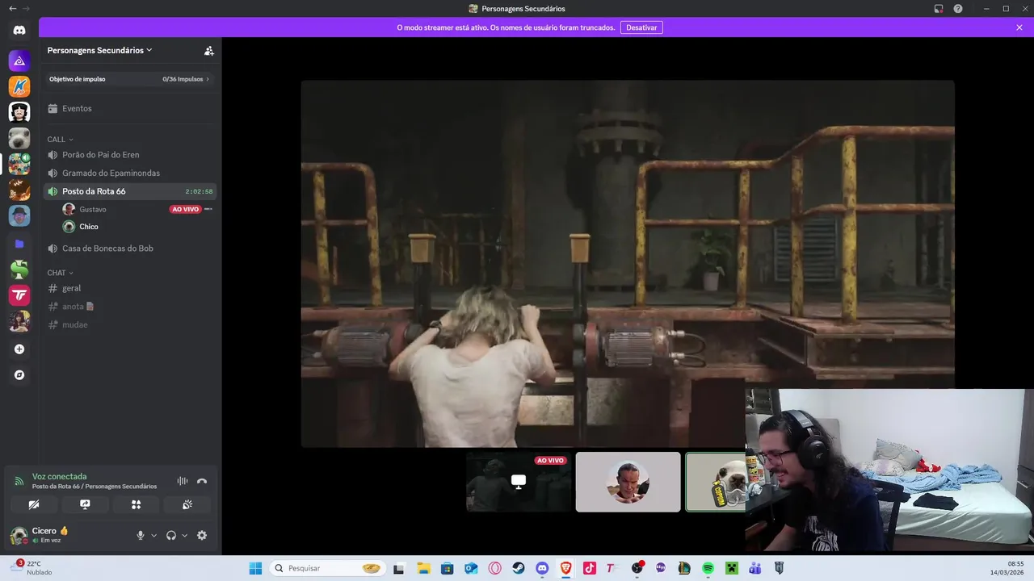Collapse the CALL category

(60, 140)
